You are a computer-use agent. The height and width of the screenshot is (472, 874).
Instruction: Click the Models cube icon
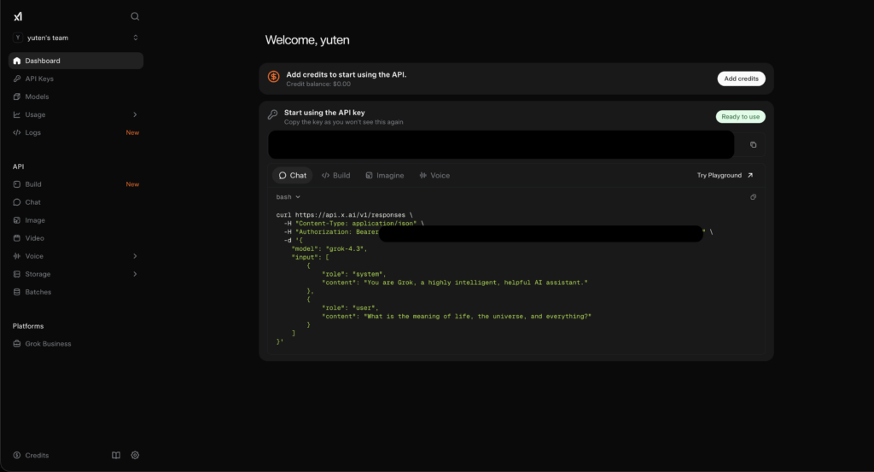point(17,96)
